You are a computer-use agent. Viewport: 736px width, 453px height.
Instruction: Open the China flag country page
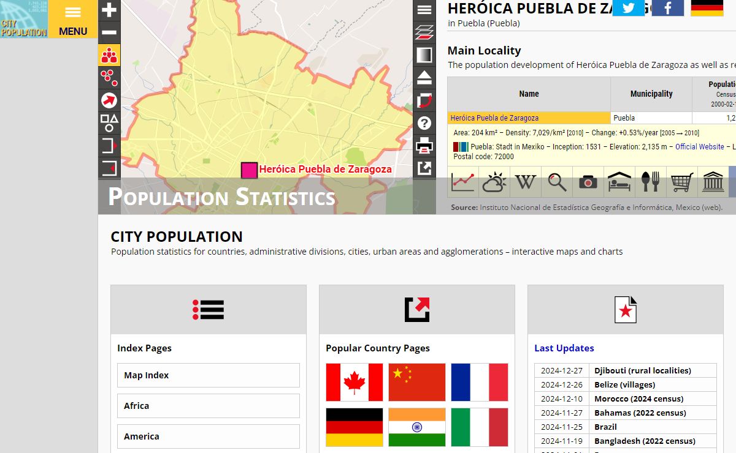click(417, 383)
